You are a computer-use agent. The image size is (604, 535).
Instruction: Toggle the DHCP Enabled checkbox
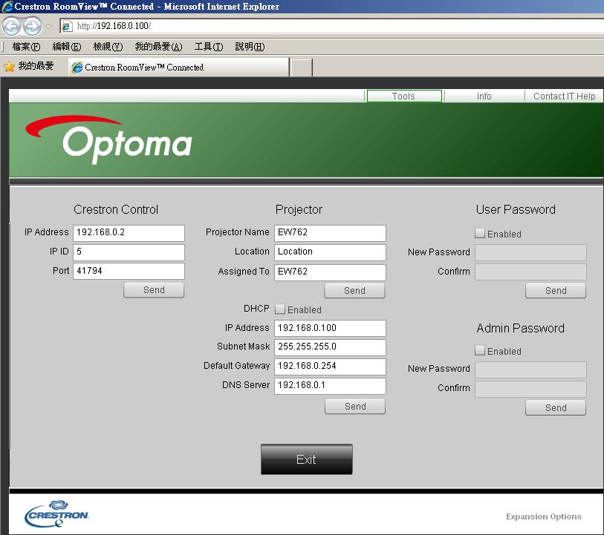(280, 309)
